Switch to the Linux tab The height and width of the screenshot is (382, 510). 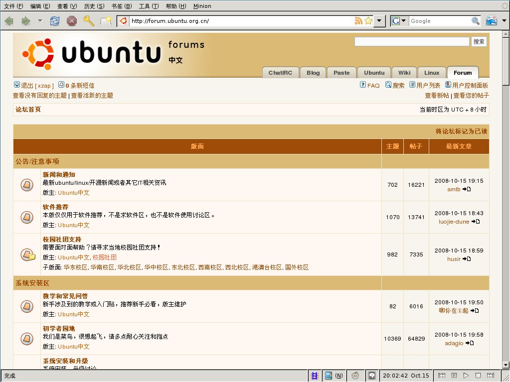(432, 73)
